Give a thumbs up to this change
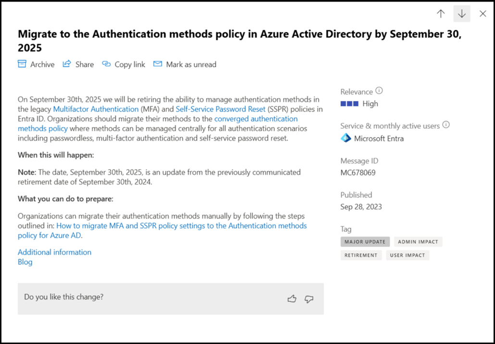This screenshot has width=495, height=344. point(292,299)
